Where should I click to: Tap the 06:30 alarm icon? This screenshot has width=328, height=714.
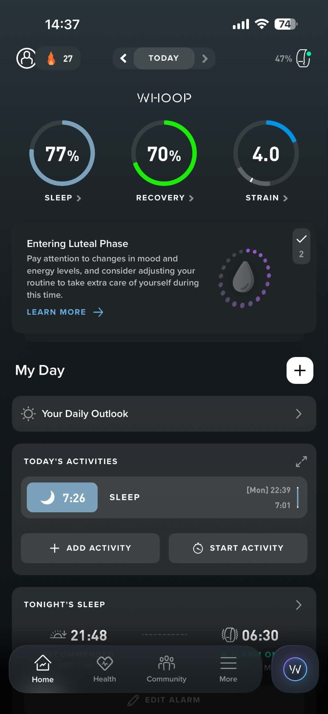point(230,635)
